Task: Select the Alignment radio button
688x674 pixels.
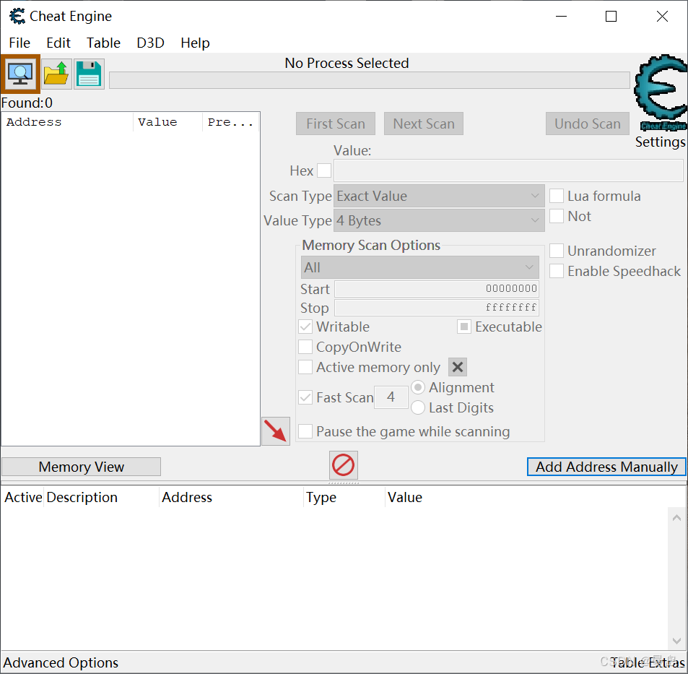Action: [418, 387]
